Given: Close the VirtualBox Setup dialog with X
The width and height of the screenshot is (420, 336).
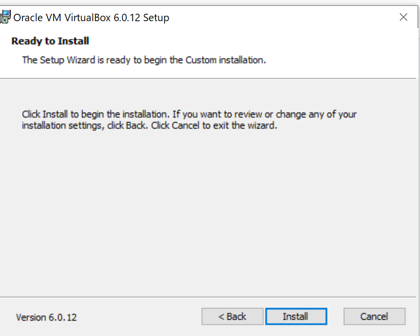Looking at the screenshot, I should (403, 17).
